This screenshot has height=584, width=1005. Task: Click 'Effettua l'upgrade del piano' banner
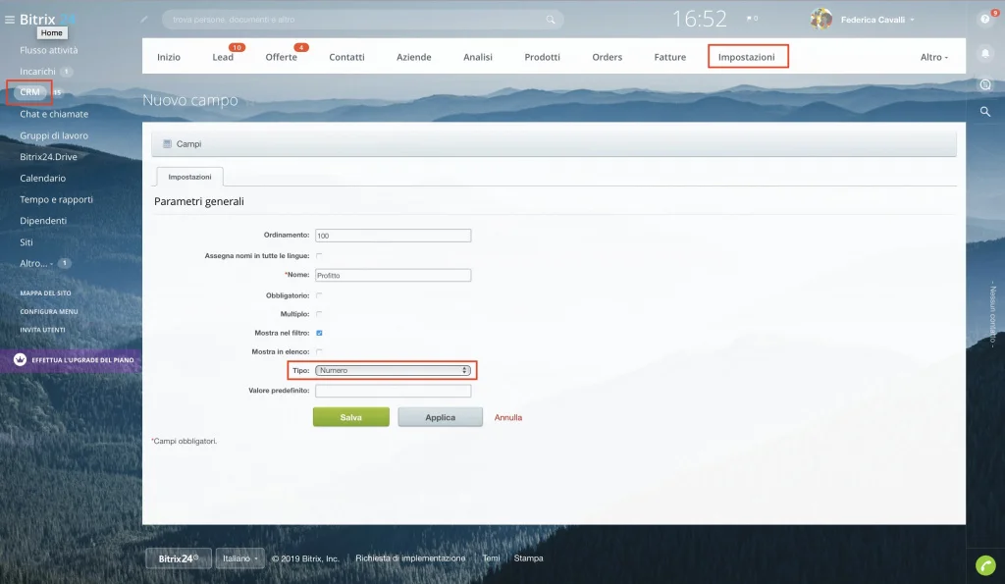click(x=71, y=360)
